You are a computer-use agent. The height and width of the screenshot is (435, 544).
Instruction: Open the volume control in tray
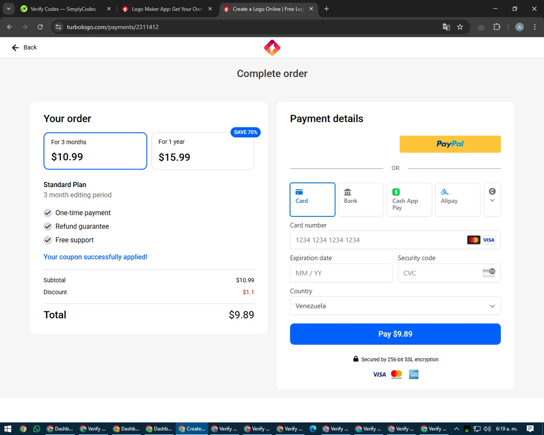487,429
